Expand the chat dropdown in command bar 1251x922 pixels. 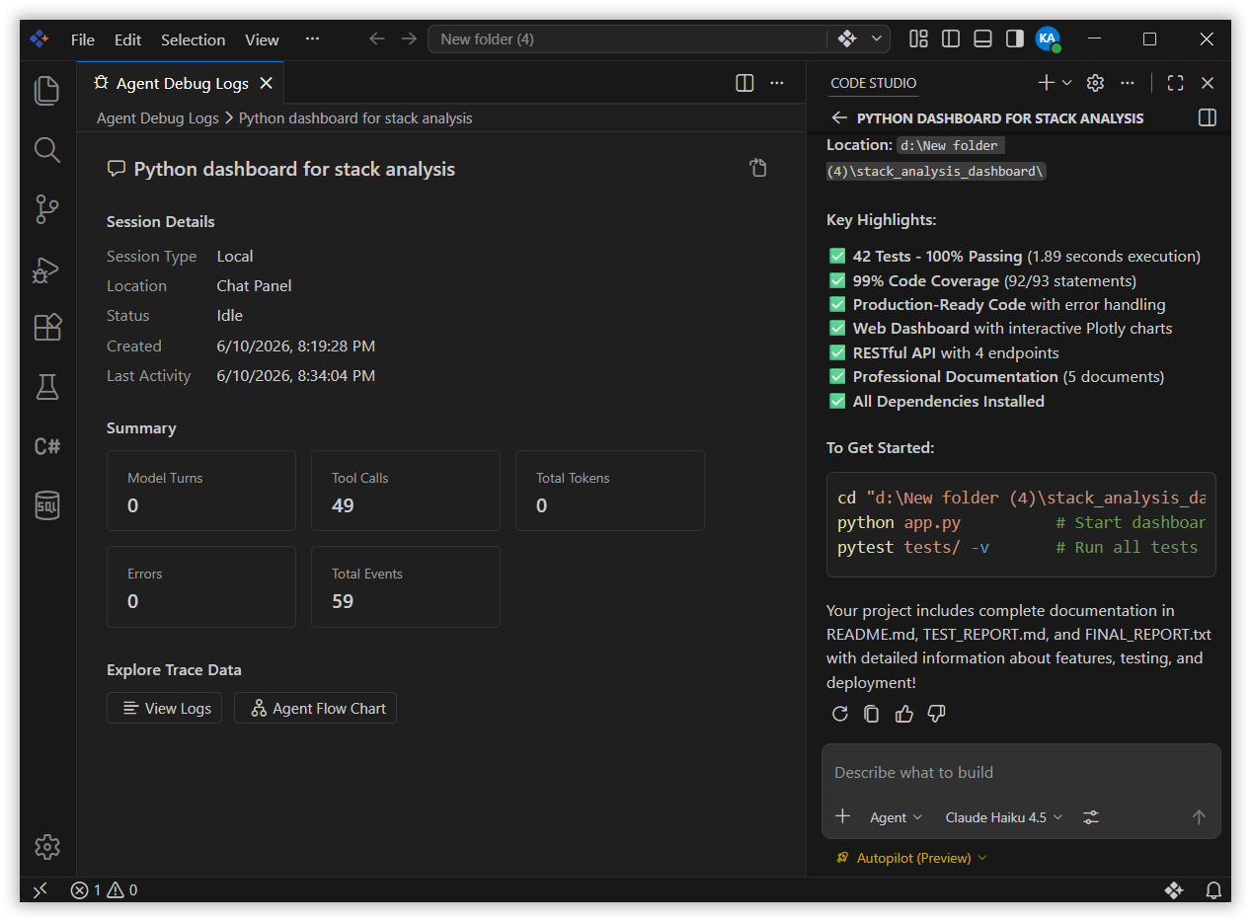tap(877, 38)
